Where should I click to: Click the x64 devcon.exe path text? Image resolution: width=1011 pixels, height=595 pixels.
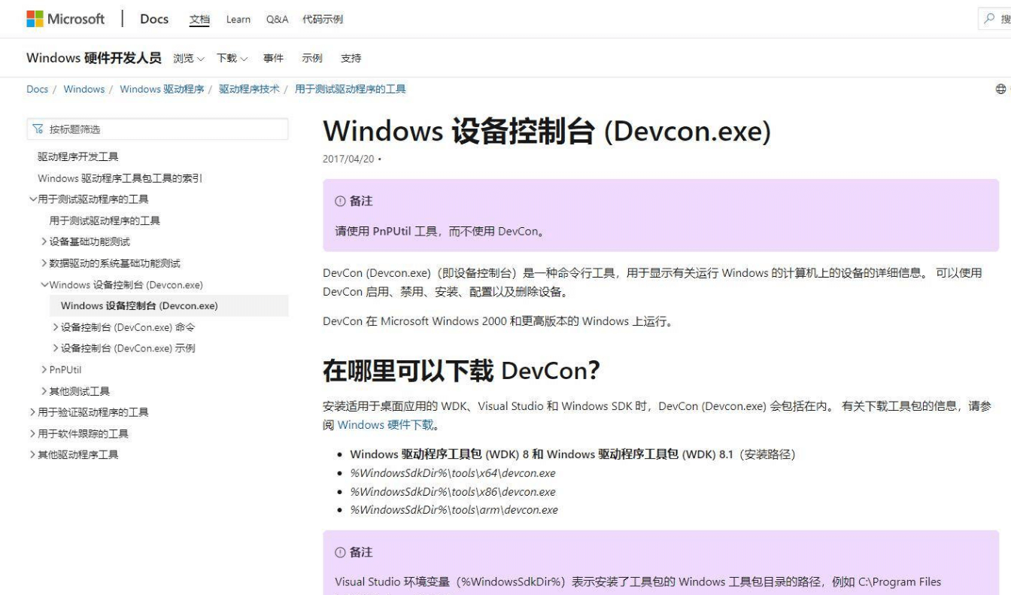(453, 473)
